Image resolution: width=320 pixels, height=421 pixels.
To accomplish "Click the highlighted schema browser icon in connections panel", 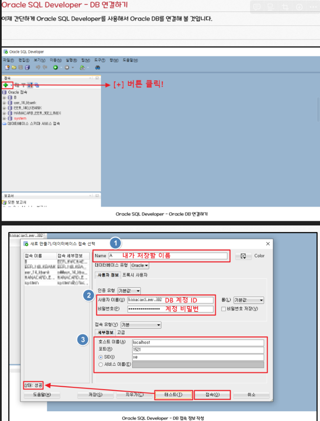I will [30, 86].
